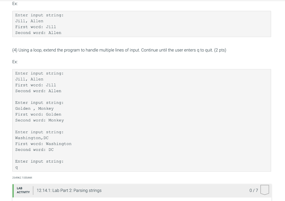The image size is (285, 201).
Task: Click the 'First word: Golden' output line
Action: (x=38, y=114)
